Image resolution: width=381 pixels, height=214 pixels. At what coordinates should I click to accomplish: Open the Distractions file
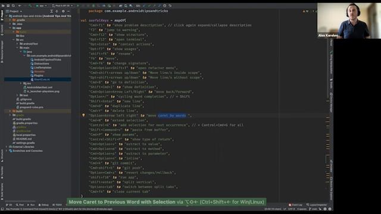coord(40,64)
